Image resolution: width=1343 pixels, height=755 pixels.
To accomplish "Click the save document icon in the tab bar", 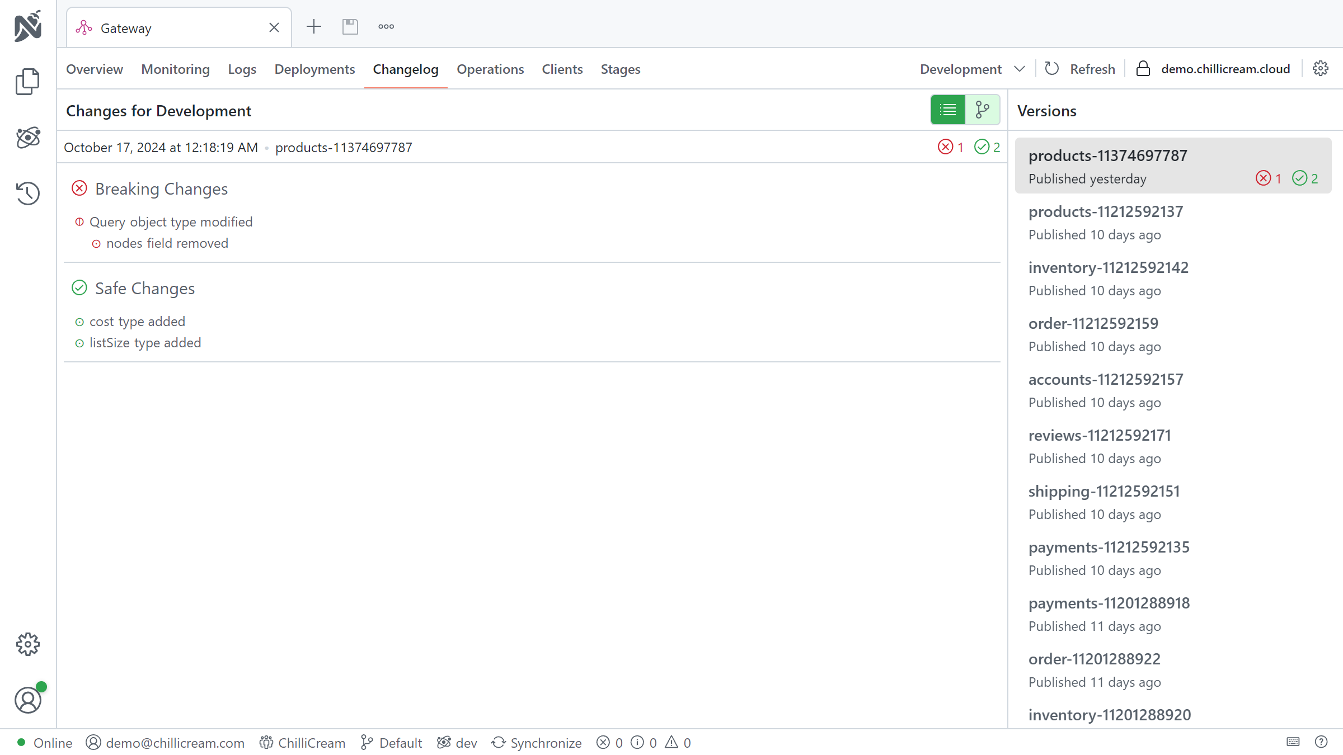I will pyautogui.click(x=350, y=27).
